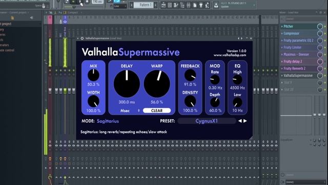The width and height of the screenshot is (328, 185).
Task: Click the 190.000 tempo field
Action: (97, 2)
